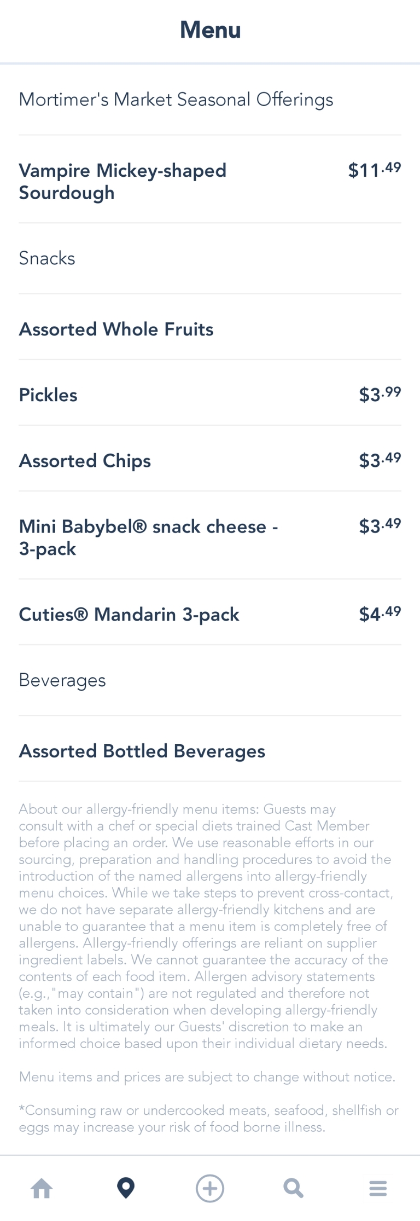
Task: Tap the Snacks section header
Action: pyautogui.click(x=47, y=258)
